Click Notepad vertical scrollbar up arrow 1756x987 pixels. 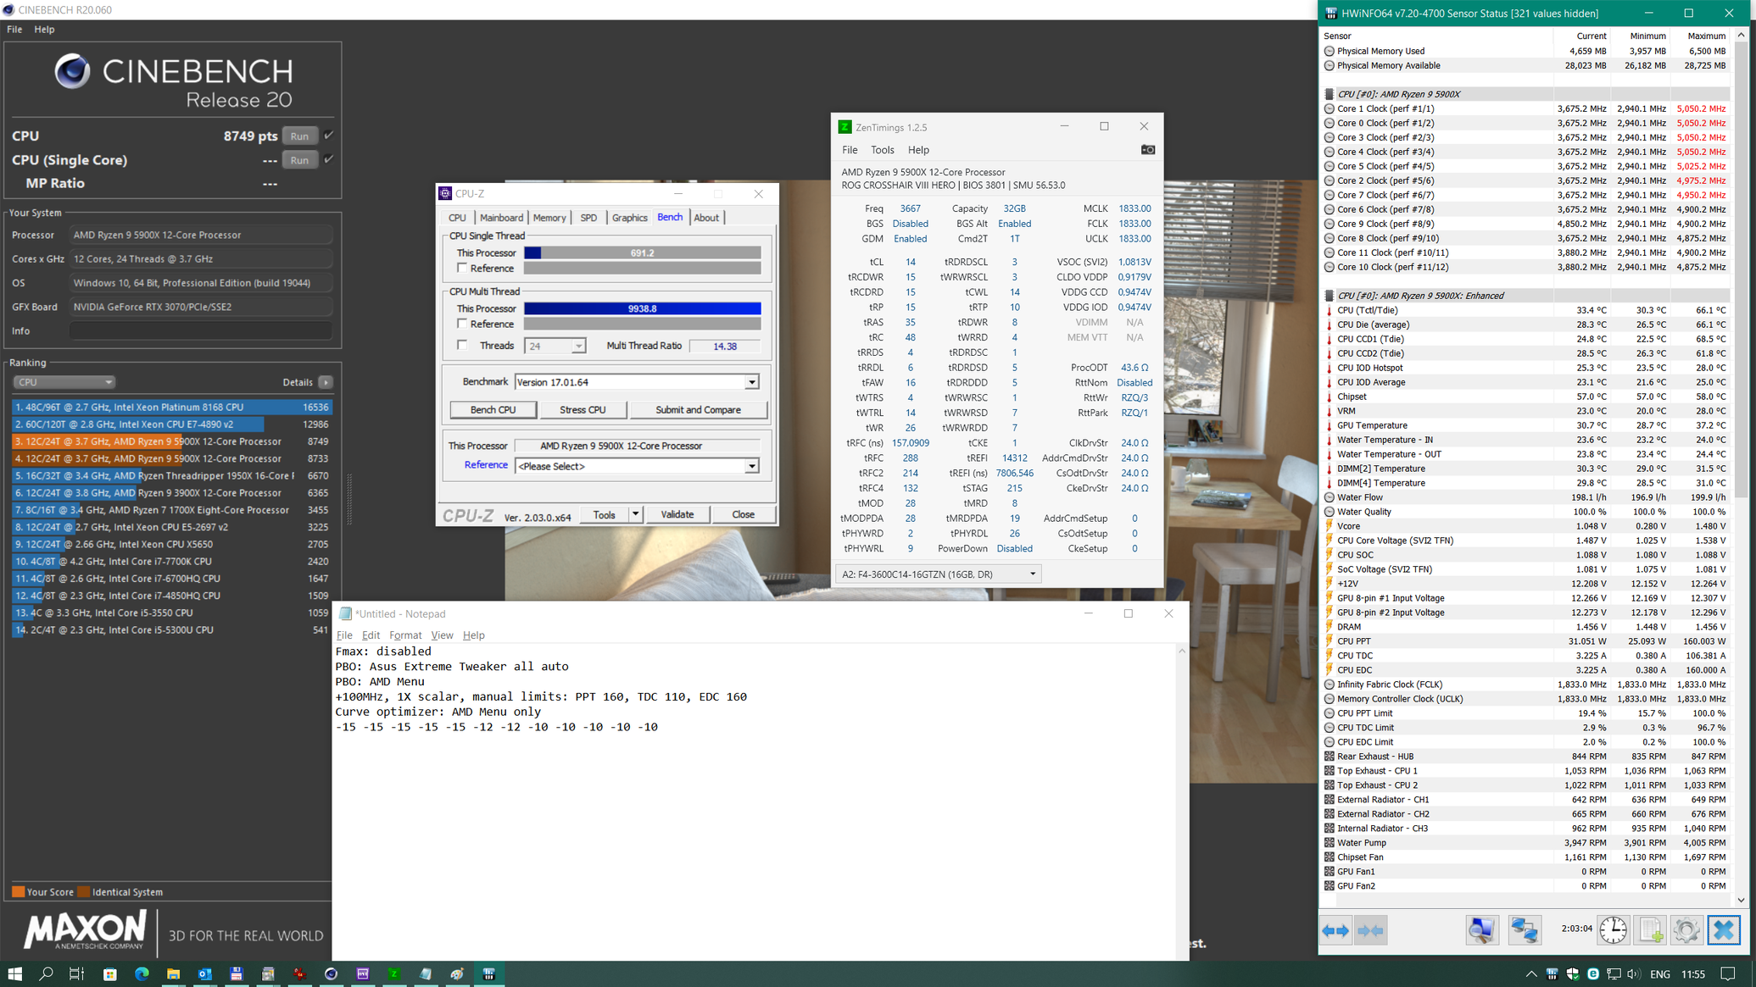click(x=1182, y=651)
